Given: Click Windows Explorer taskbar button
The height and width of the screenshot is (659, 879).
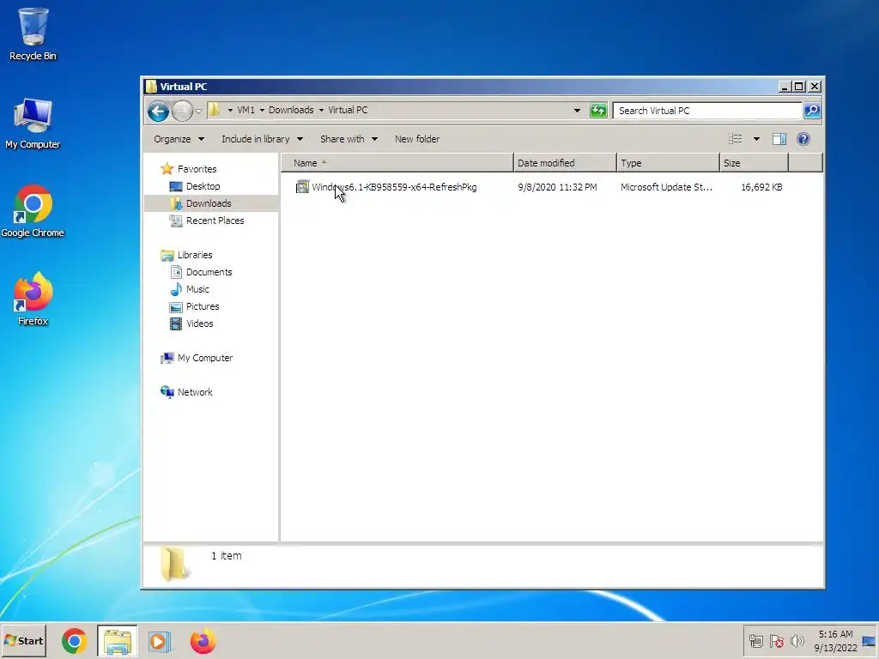Looking at the screenshot, I should pos(117,641).
